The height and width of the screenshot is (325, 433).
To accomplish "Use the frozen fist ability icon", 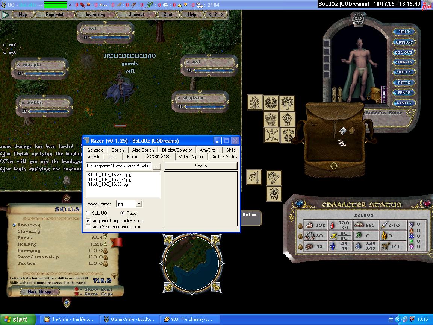I will 274,193.
